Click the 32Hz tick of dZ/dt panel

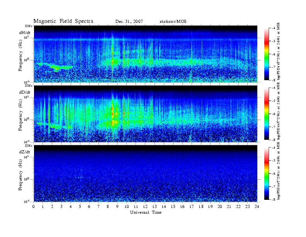[29, 146]
